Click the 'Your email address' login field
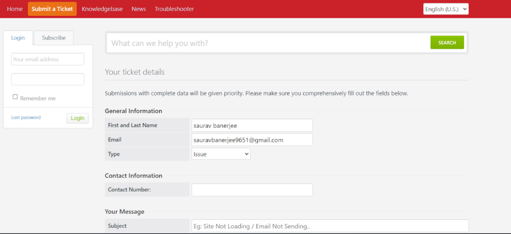The image size is (511, 234). (47, 59)
